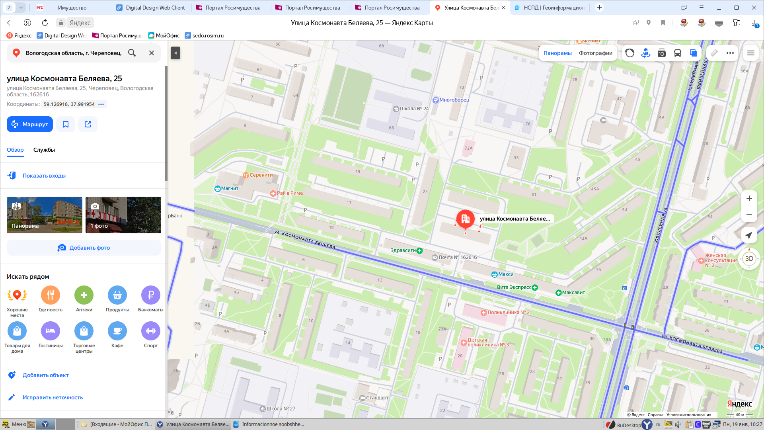The width and height of the screenshot is (764, 430).
Task: Collapse the left sidebar panel
Action: tap(175, 53)
